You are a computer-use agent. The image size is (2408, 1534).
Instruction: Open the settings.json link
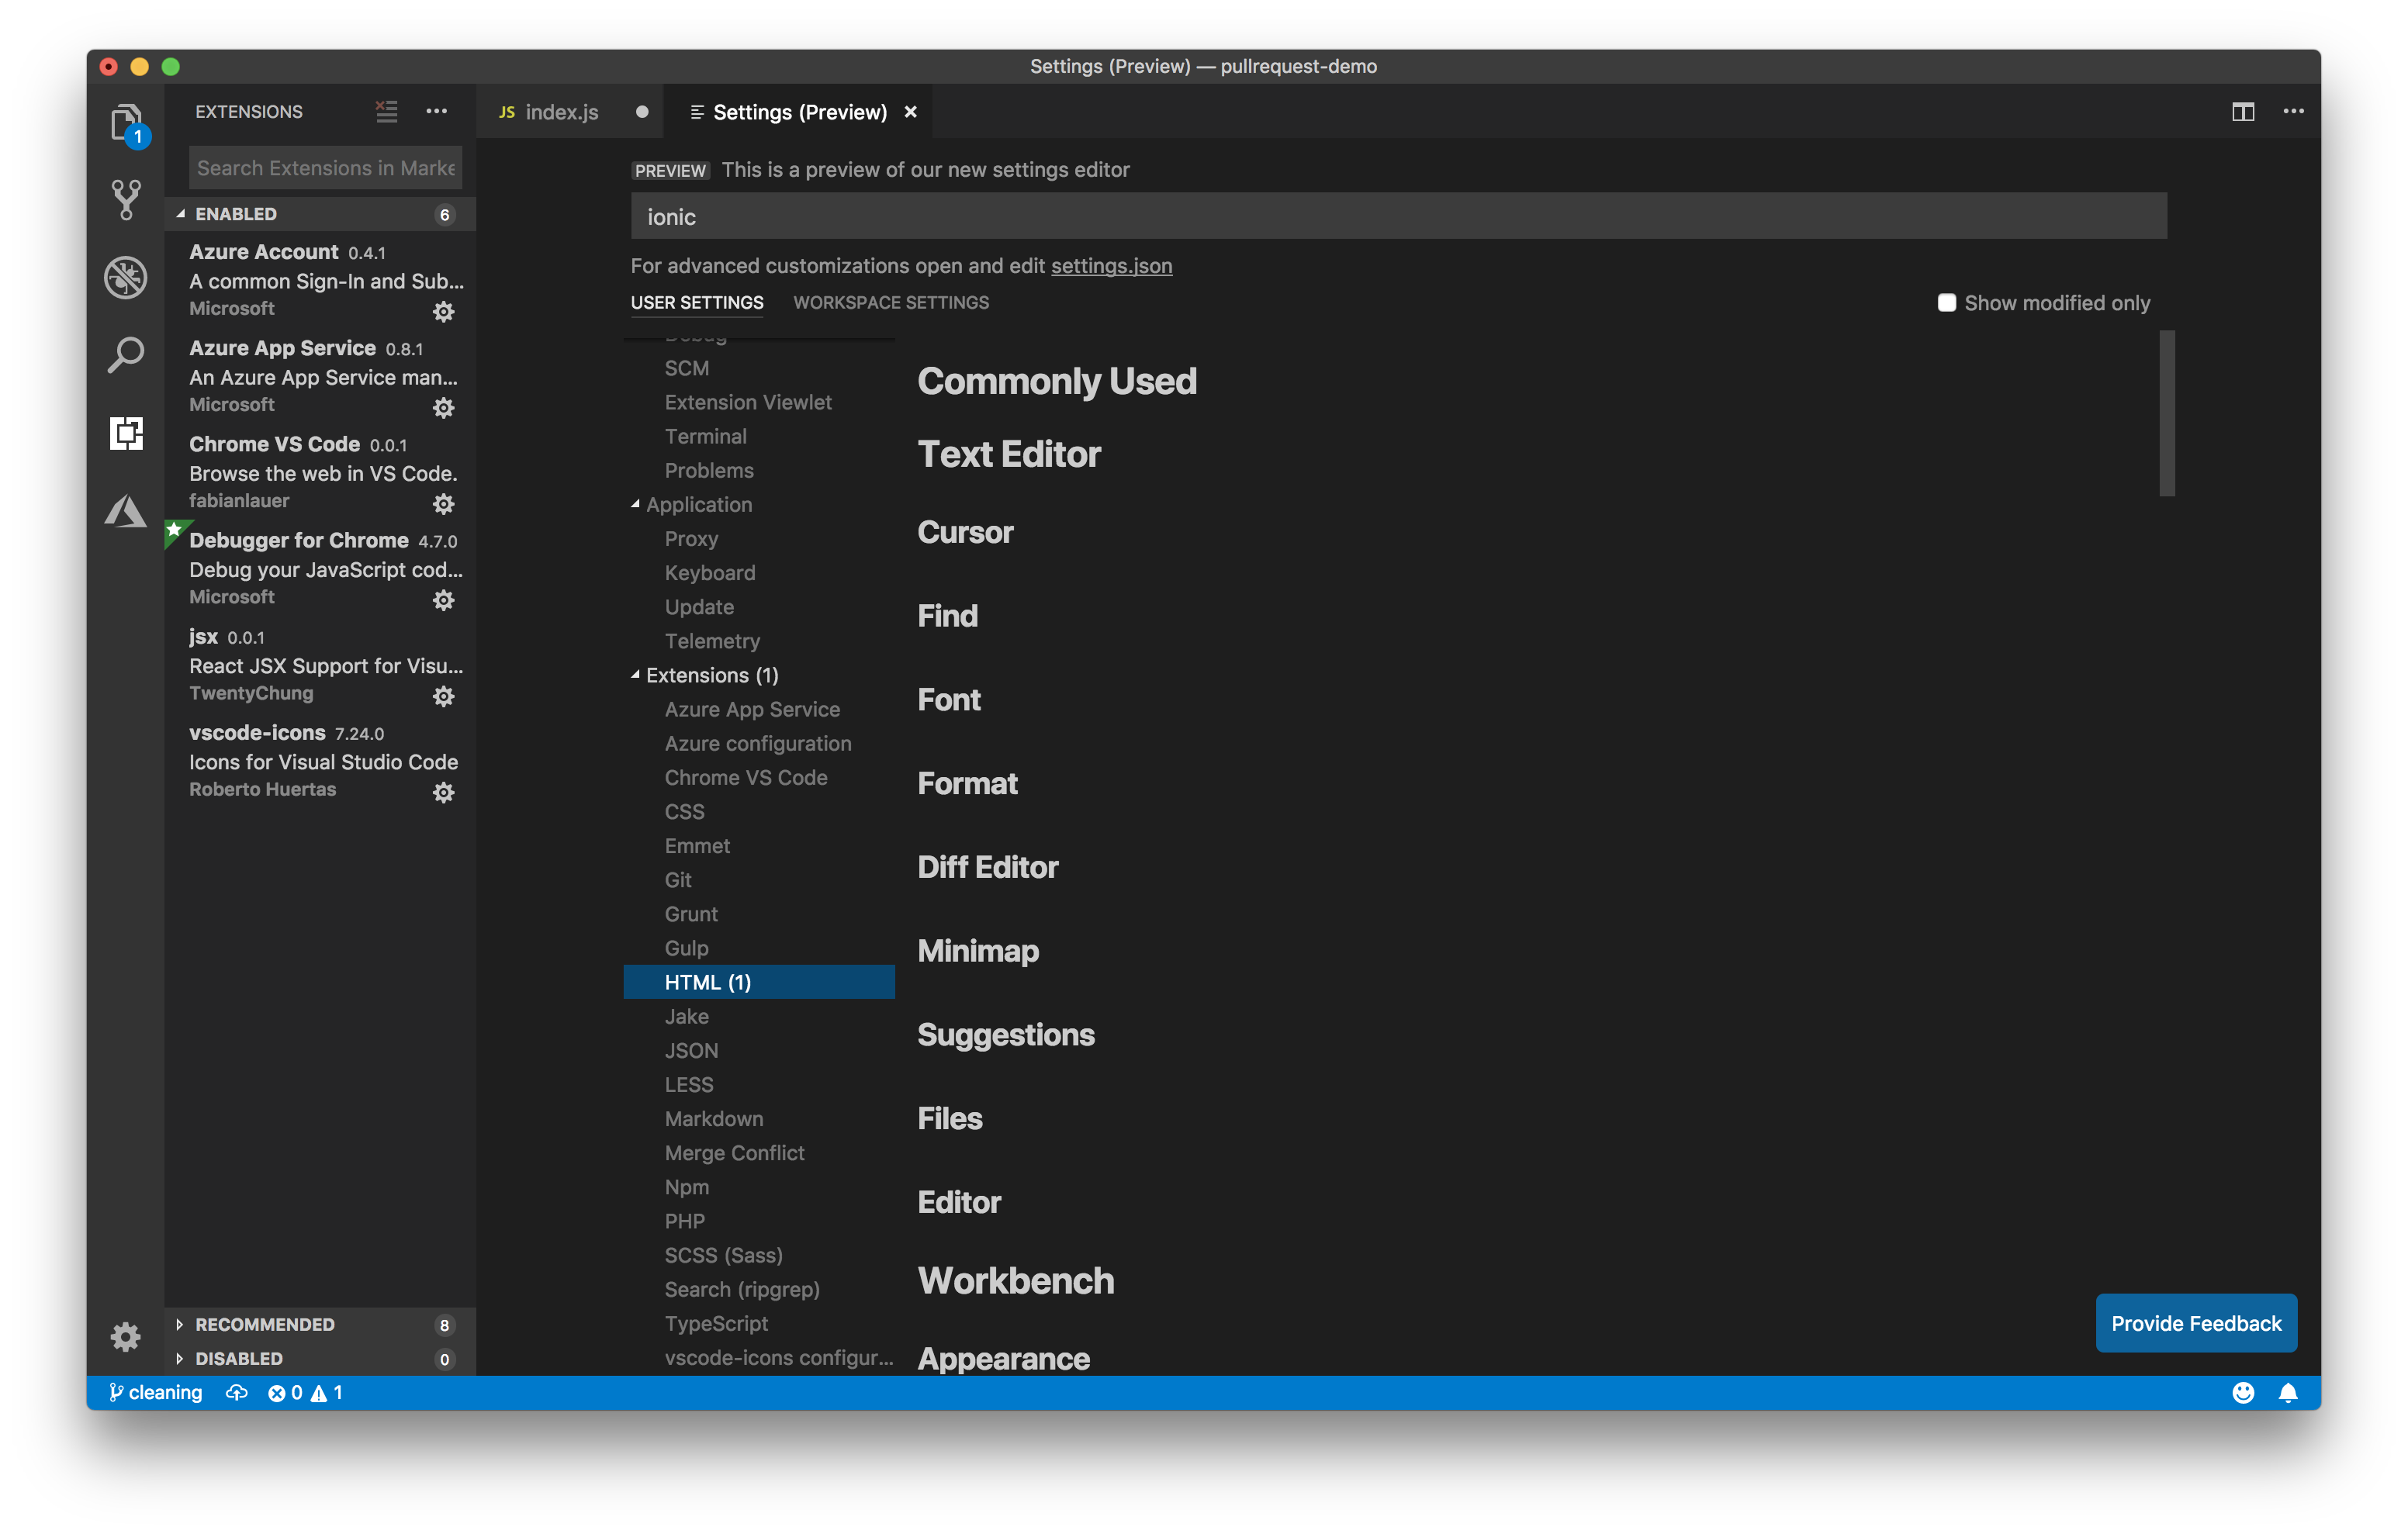[x=1112, y=266]
